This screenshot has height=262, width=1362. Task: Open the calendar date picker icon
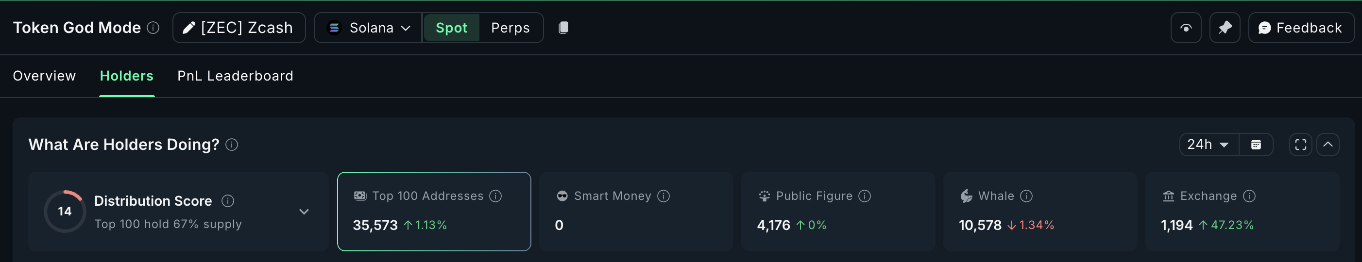pos(1256,145)
